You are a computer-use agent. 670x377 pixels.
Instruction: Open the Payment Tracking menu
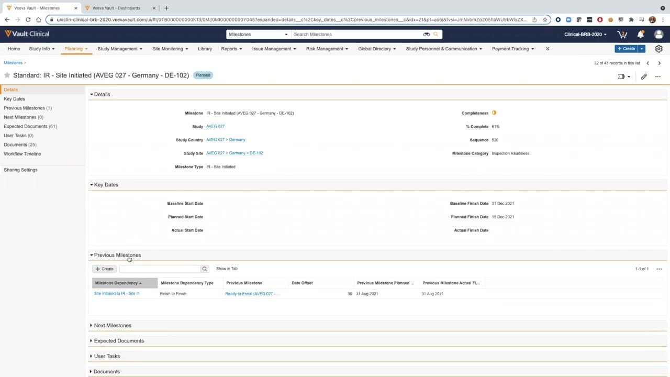[x=513, y=49]
